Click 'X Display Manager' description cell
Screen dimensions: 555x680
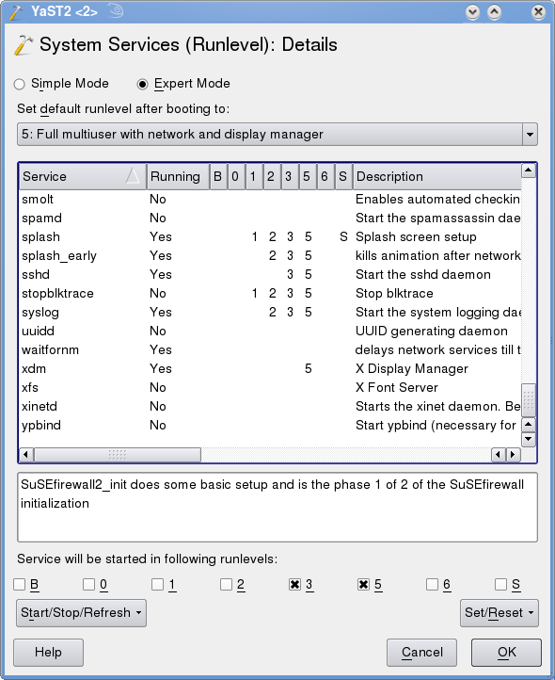tap(412, 369)
